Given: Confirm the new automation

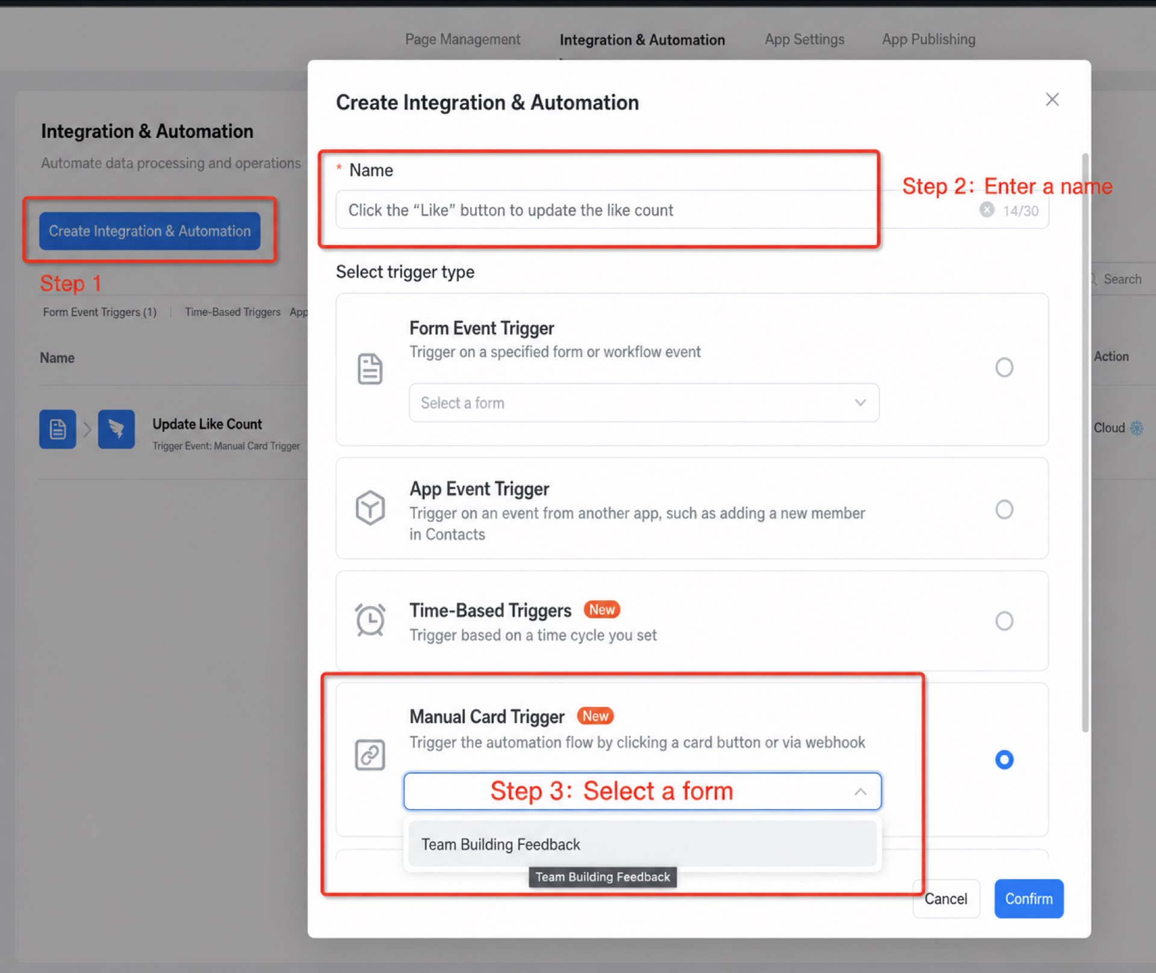Looking at the screenshot, I should pos(1028,899).
